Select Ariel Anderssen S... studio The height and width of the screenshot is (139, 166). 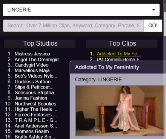pyautogui.click(x=36, y=126)
